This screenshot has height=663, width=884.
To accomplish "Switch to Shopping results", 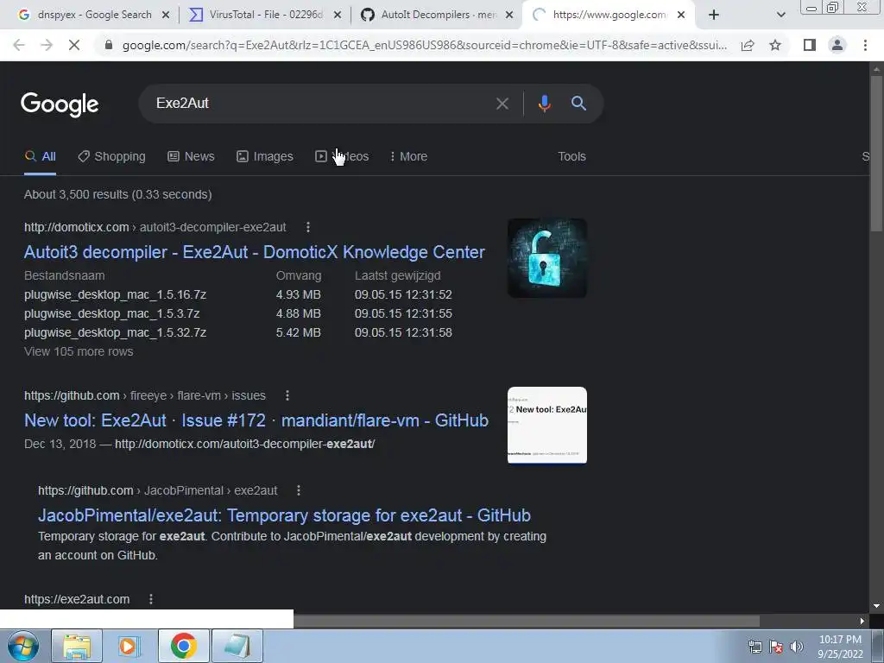I will [x=111, y=157].
